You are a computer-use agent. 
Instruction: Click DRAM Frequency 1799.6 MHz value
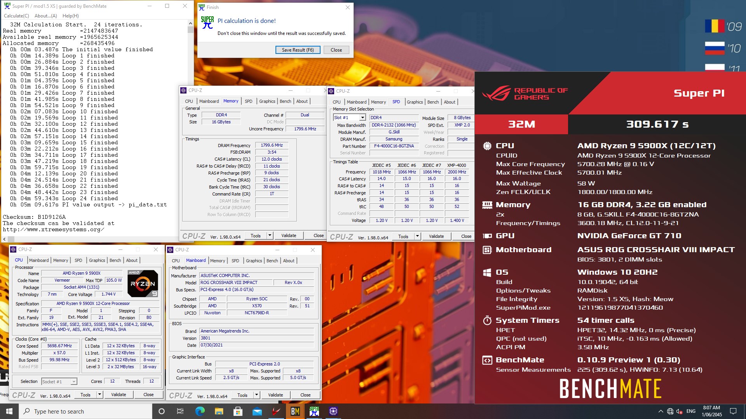272,145
